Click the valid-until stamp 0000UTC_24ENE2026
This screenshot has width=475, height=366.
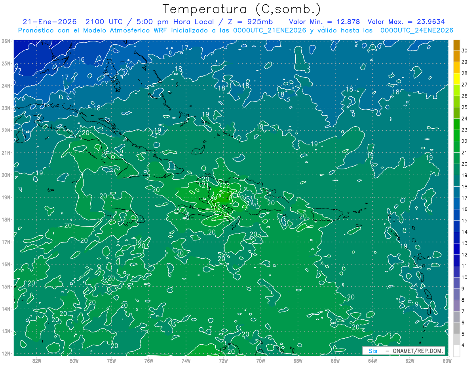pos(416,30)
